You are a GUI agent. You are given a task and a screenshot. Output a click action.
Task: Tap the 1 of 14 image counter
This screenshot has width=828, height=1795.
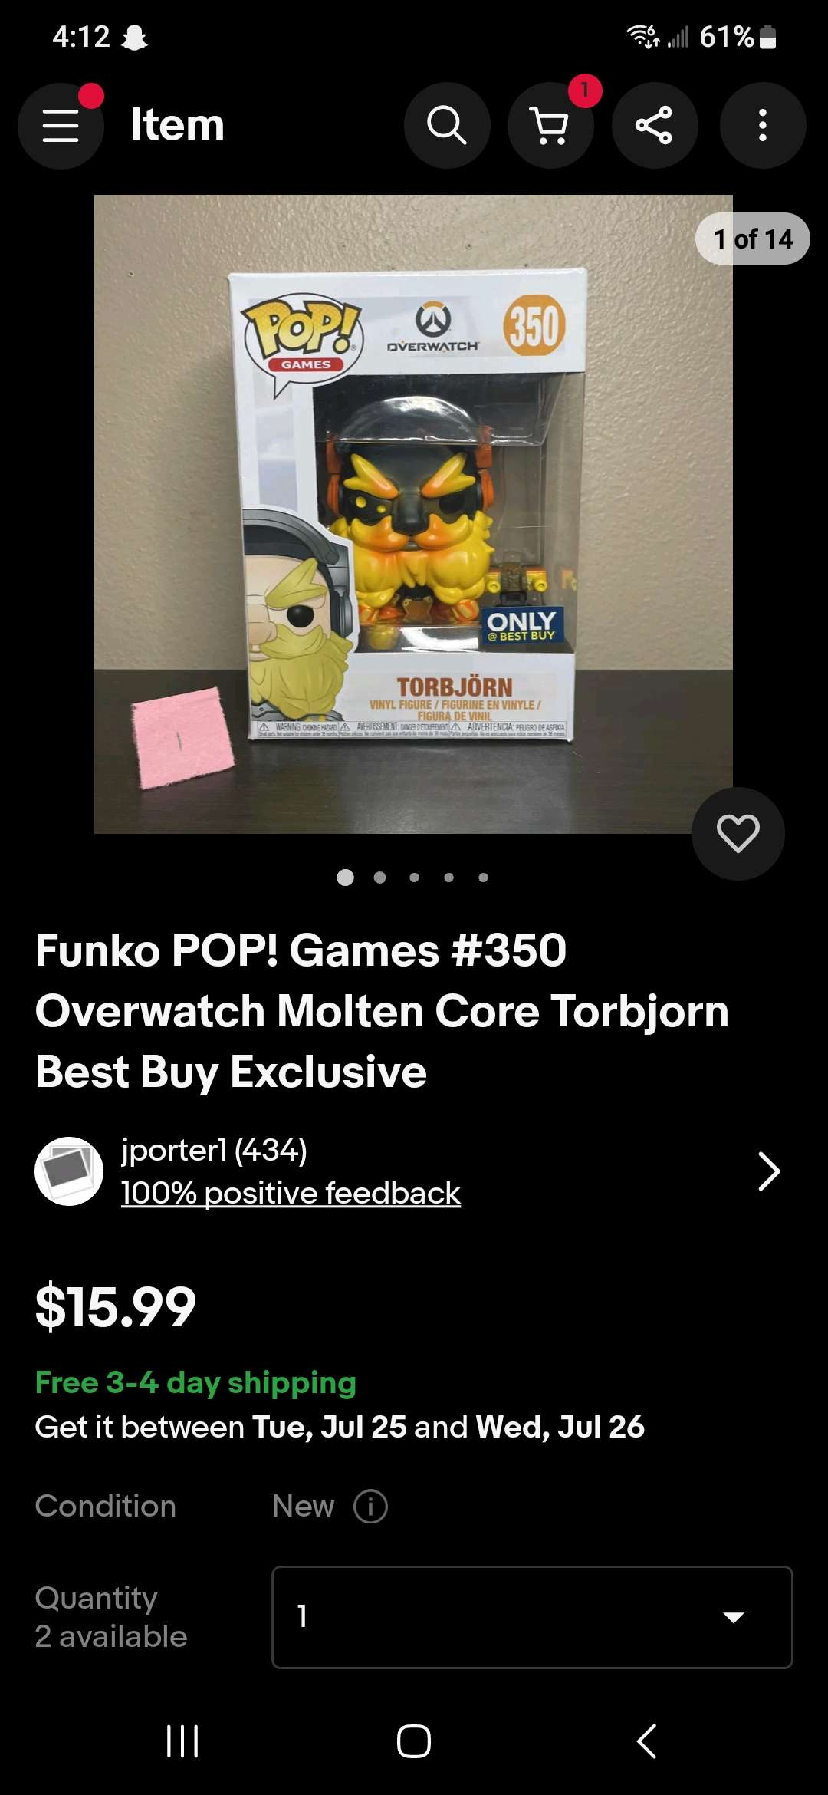point(753,239)
